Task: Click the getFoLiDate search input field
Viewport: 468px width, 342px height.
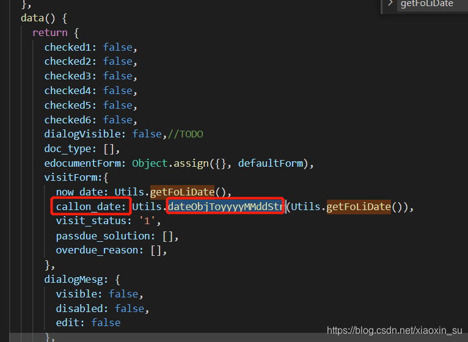Action: coord(432,4)
